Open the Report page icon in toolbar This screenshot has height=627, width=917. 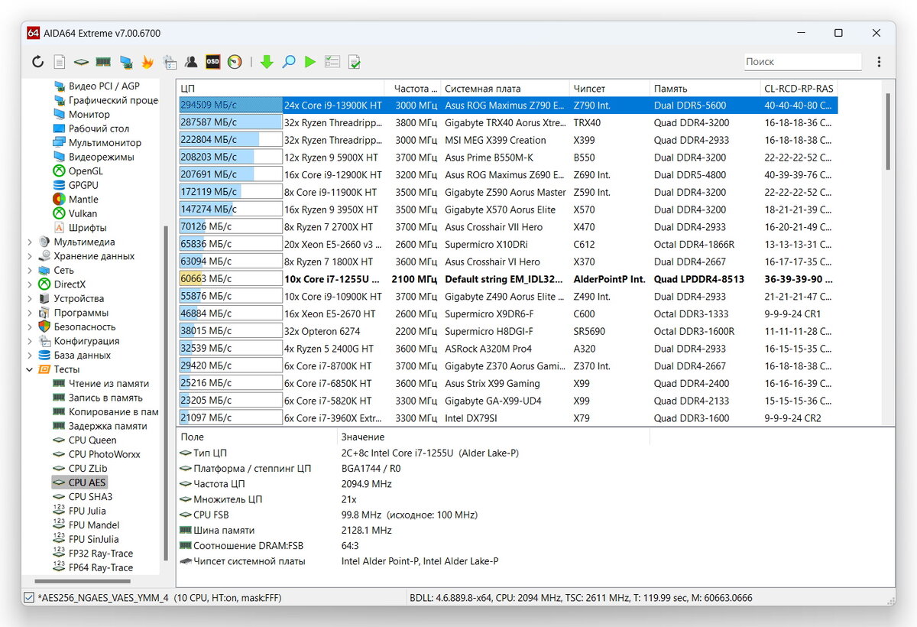(59, 62)
